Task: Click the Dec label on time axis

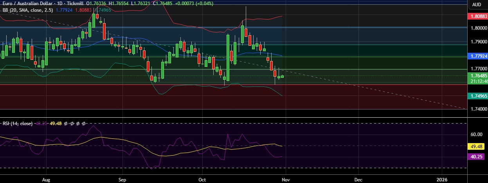Action: pyautogui.click(x=358, y=179)
